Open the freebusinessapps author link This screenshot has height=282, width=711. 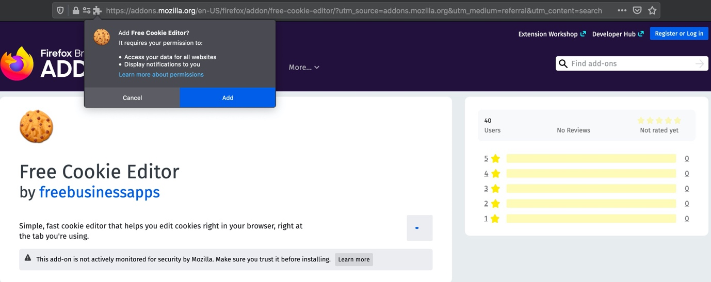tap(99, 192)
